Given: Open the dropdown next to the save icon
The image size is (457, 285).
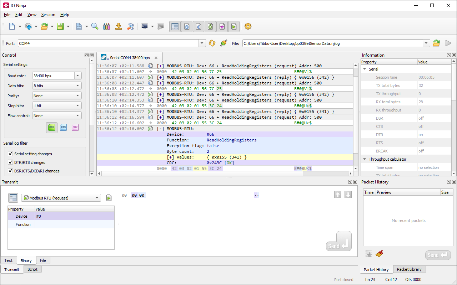Looking at the screenshot, I should pos(68,26).
